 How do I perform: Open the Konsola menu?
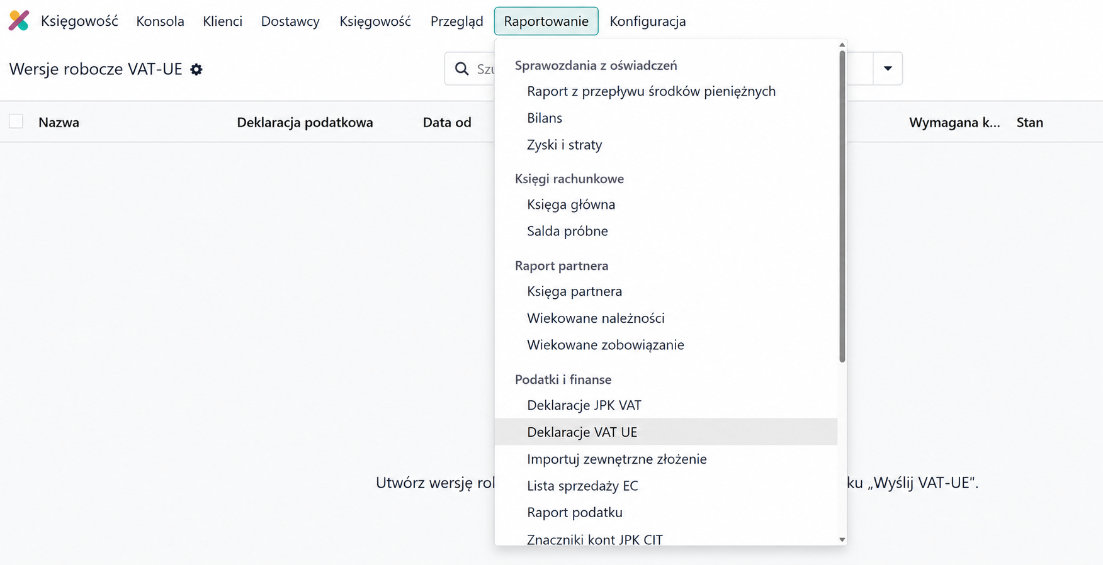(160, 21)
